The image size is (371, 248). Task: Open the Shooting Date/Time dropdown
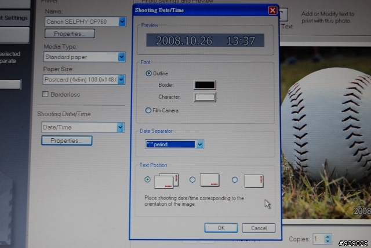pyautogui.click(x=82, y=127)
